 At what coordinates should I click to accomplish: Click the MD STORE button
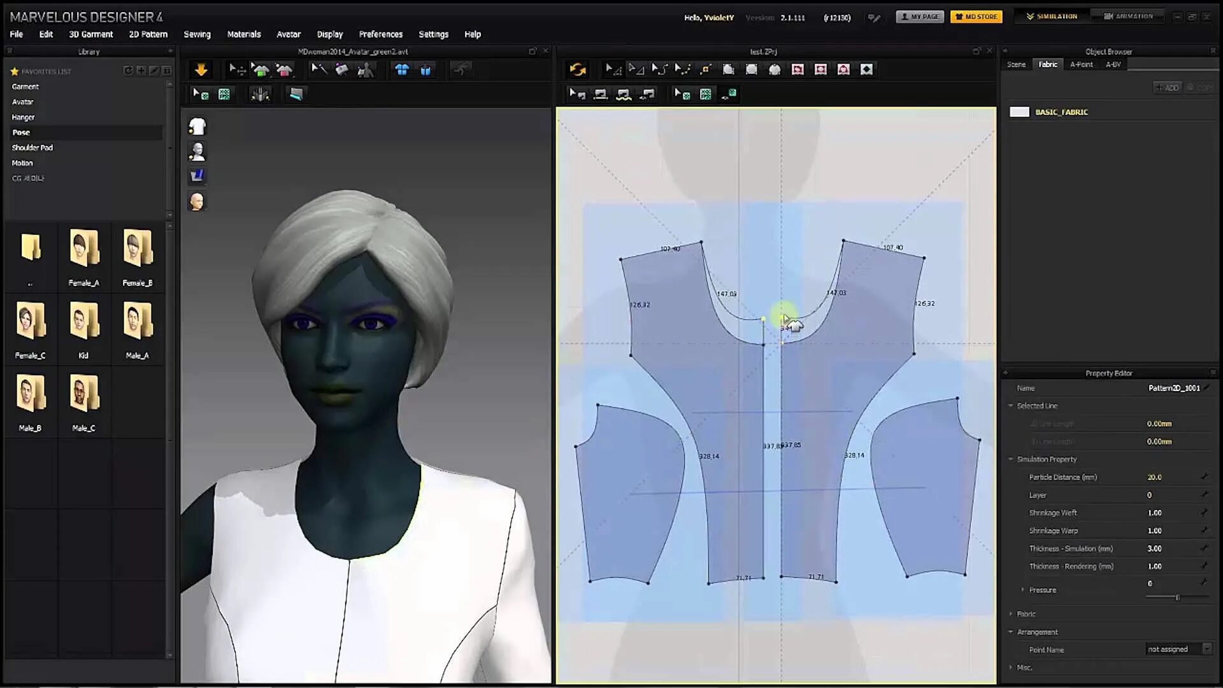pyautogui.click(x=976, y=17)
